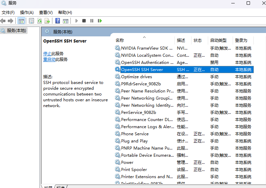
Task: Click the gear icon of NVIDIA LocalSystem row
Action: pyautogui.click(x=117, y=55)
